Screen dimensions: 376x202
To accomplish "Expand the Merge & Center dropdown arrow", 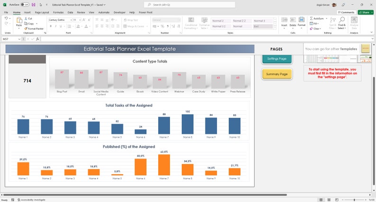I will tap(147, 26).
